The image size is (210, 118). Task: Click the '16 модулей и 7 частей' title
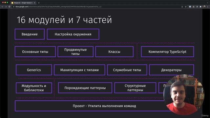pyautogui.click(x=64, y=20)
